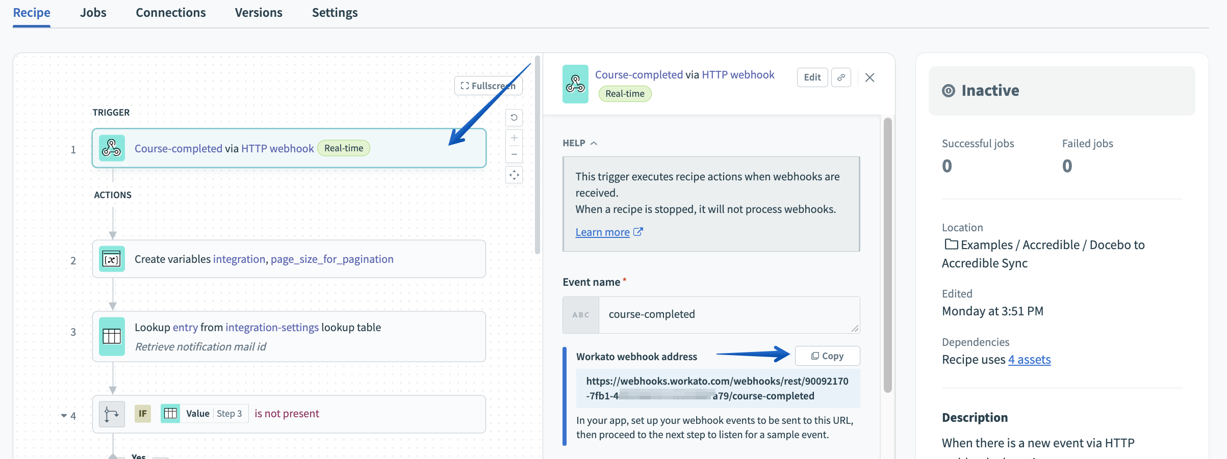Click the table icon next to Value pill
1227x459 pixels.
click(170, 413)
